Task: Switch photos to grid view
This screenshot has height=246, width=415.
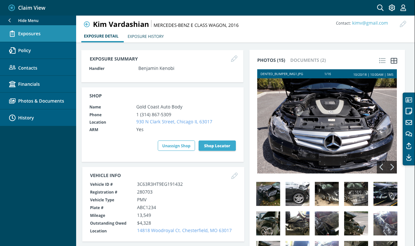Action: pyautogui.click(x=394, y=61)
